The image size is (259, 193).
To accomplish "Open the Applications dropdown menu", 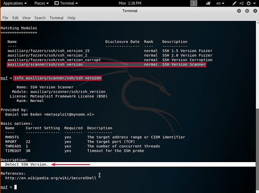I will click(x=15, y=3).
